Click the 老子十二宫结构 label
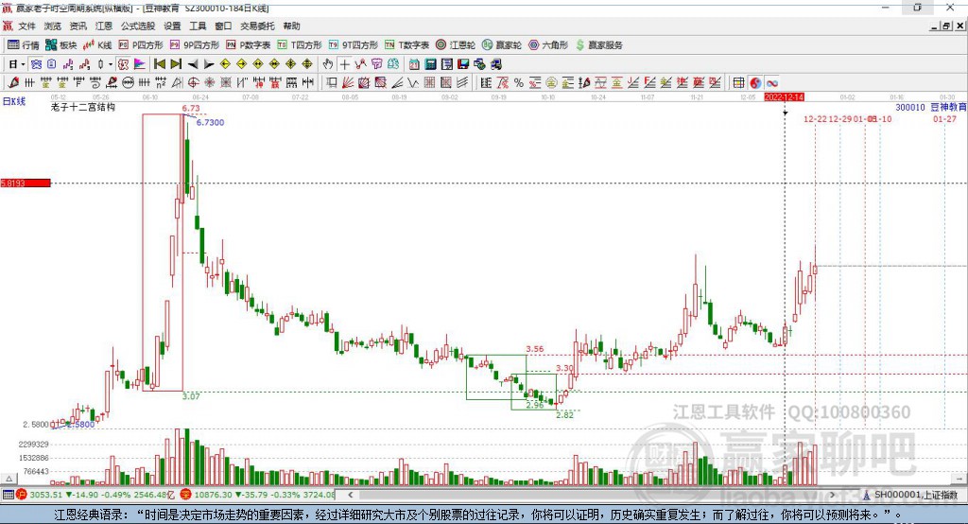Screen dimensions: 968x524 pos(83,107)
